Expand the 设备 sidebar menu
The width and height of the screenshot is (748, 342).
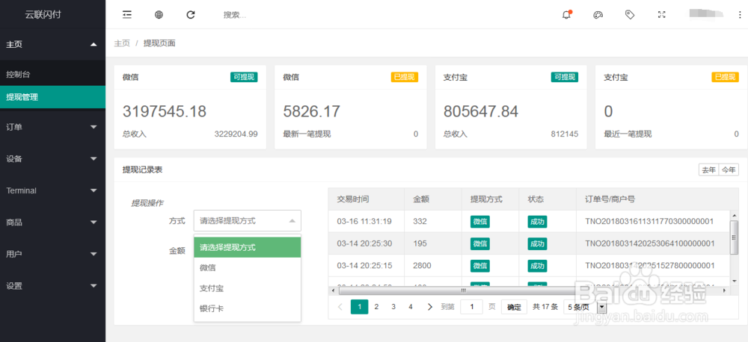tap(52, 158)
